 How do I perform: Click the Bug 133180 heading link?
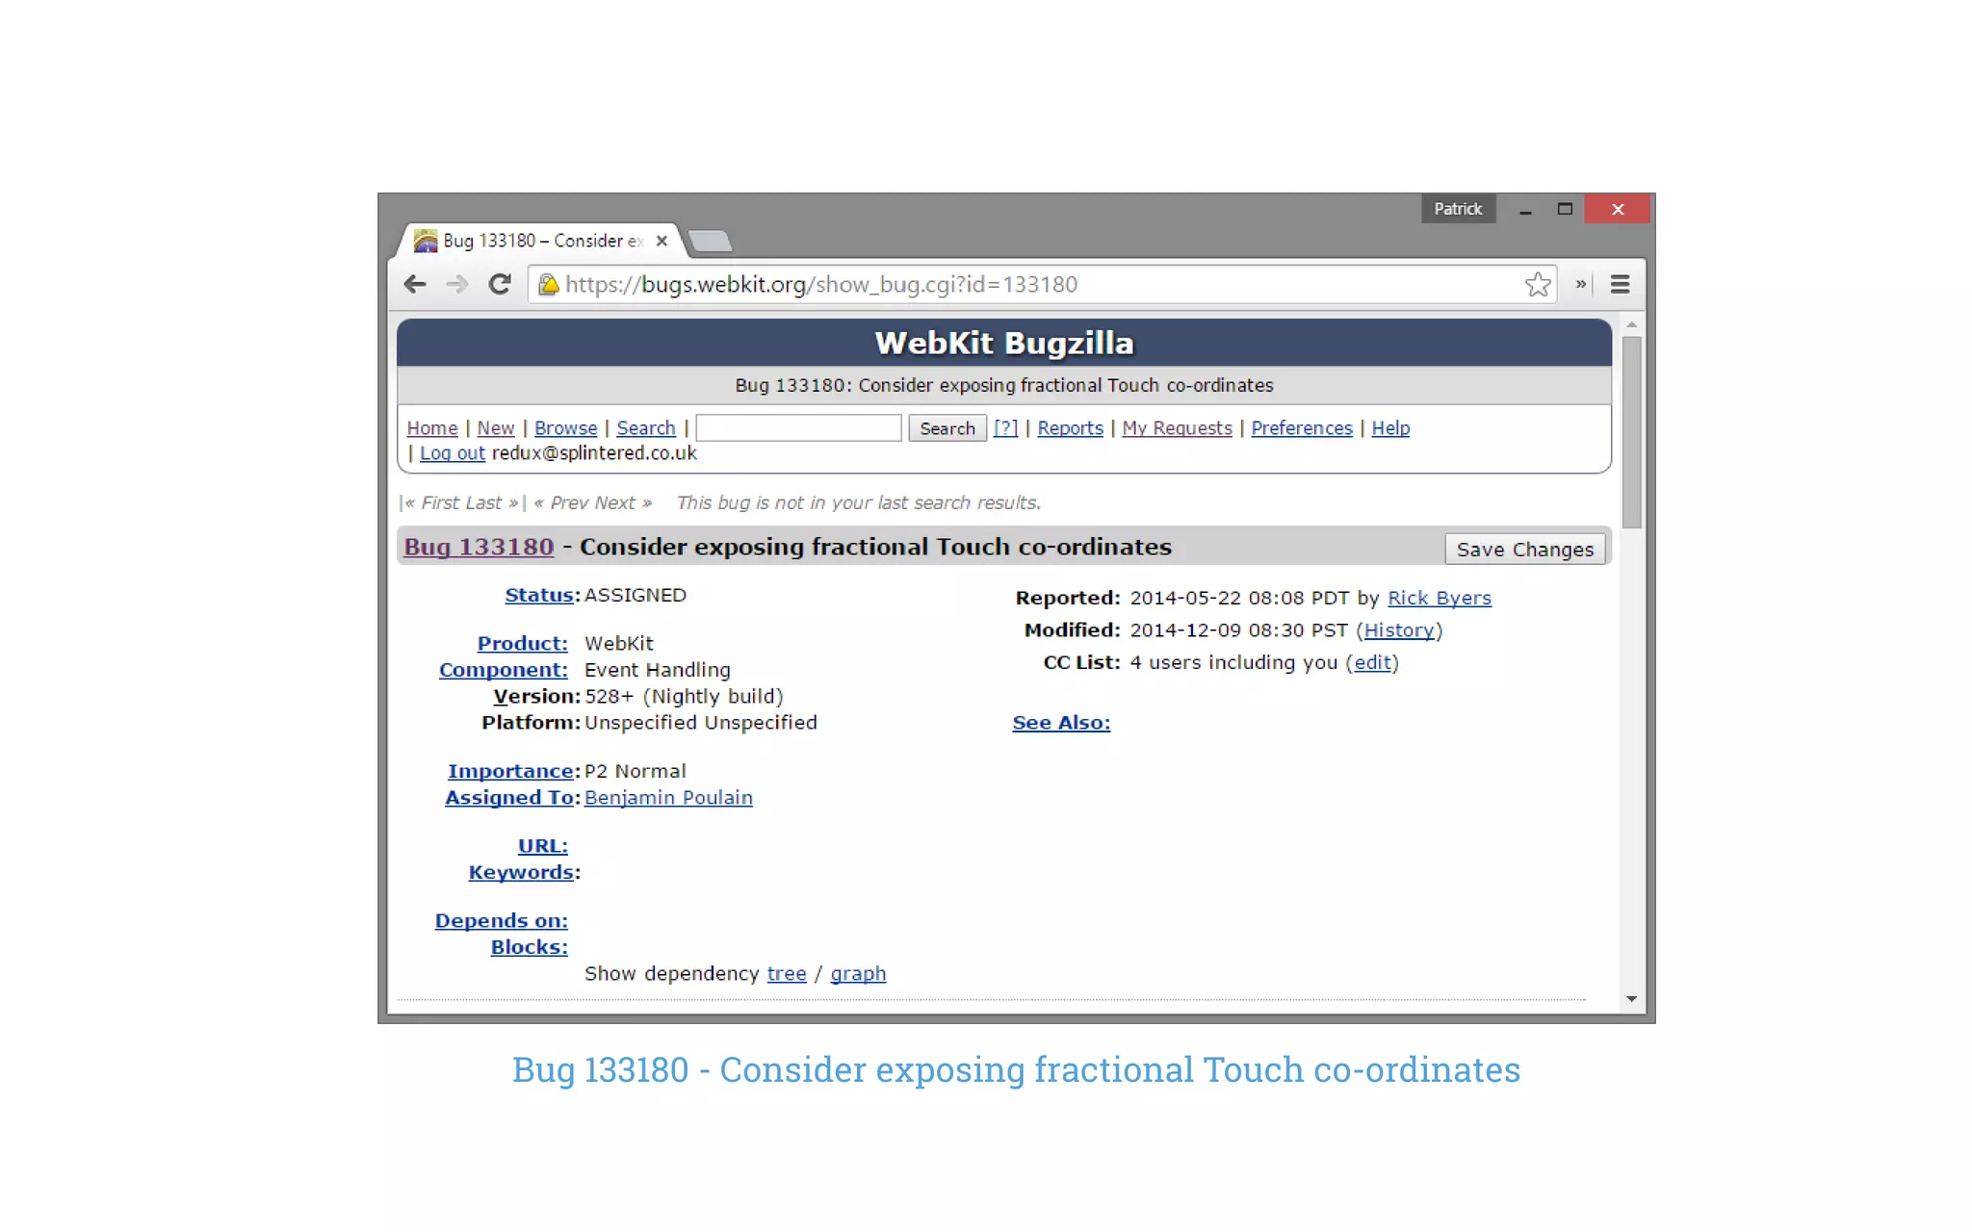pos(479,547)
